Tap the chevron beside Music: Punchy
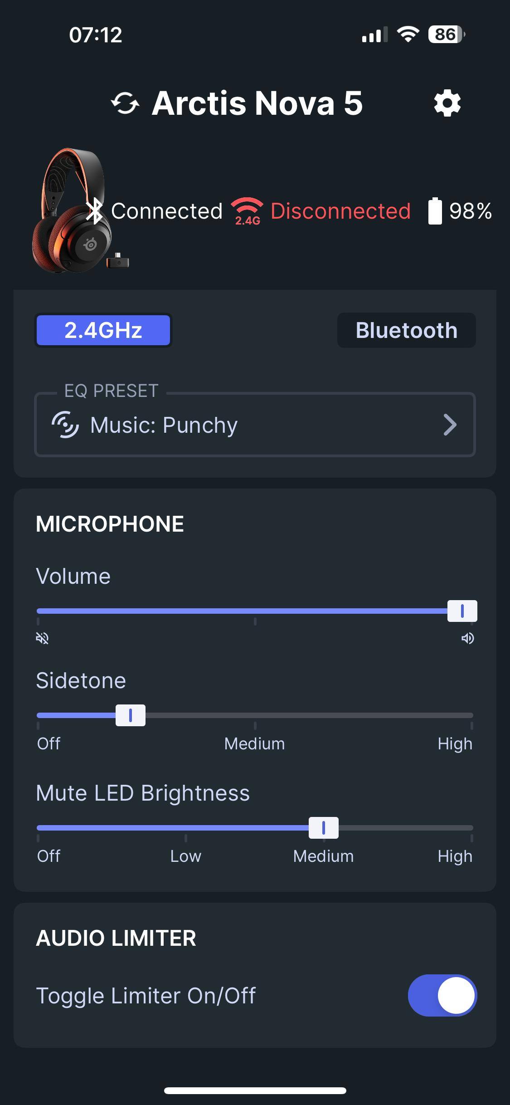 [450, 425]
